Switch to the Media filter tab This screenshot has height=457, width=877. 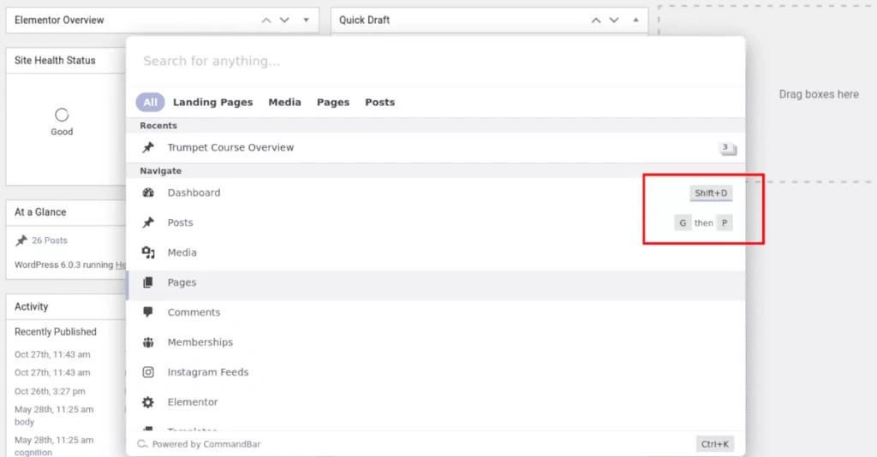[284, 103]
